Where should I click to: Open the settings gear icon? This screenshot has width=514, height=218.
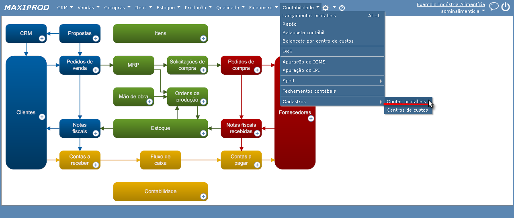pyautogui.click(x=326, y=8)
